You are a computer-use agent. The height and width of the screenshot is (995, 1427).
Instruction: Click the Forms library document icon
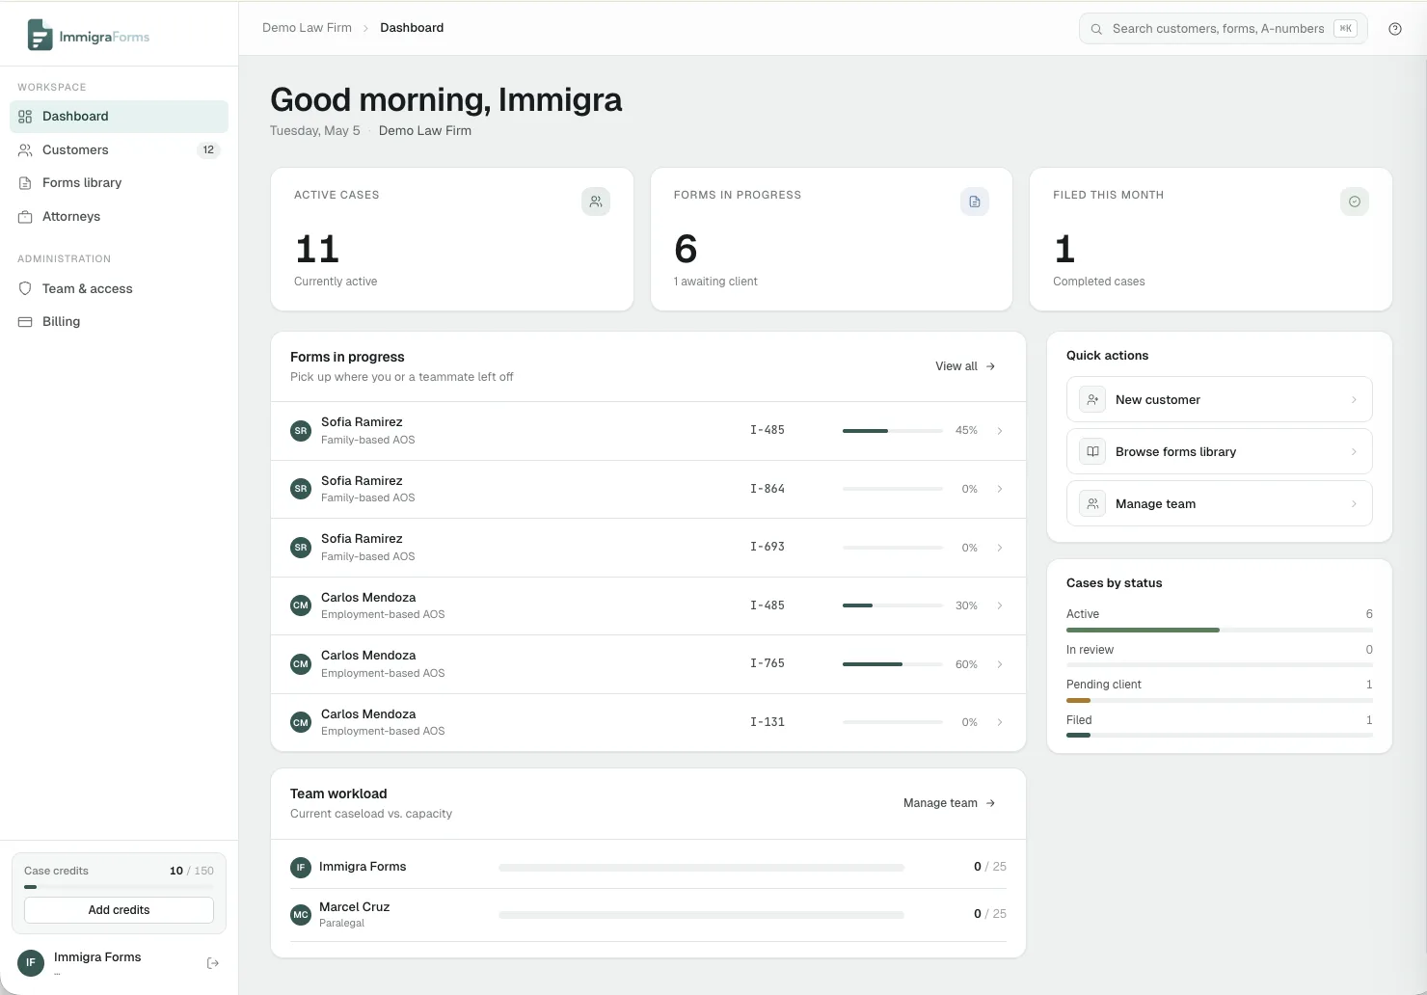(x=25, y=183)
